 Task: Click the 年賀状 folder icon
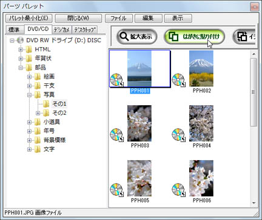click(29, 59)
